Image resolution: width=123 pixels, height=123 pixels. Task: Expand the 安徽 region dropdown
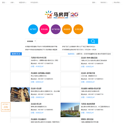13,2
